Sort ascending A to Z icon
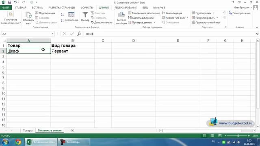 tap(62, 15)
